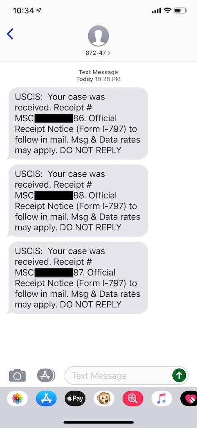Open the Music app icon
197x428 pixels.
tap(162, 398)
